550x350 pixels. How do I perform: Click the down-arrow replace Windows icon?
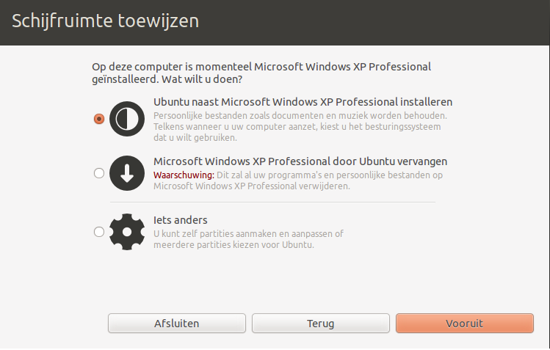pyautogui.click(x=127, y=173)
